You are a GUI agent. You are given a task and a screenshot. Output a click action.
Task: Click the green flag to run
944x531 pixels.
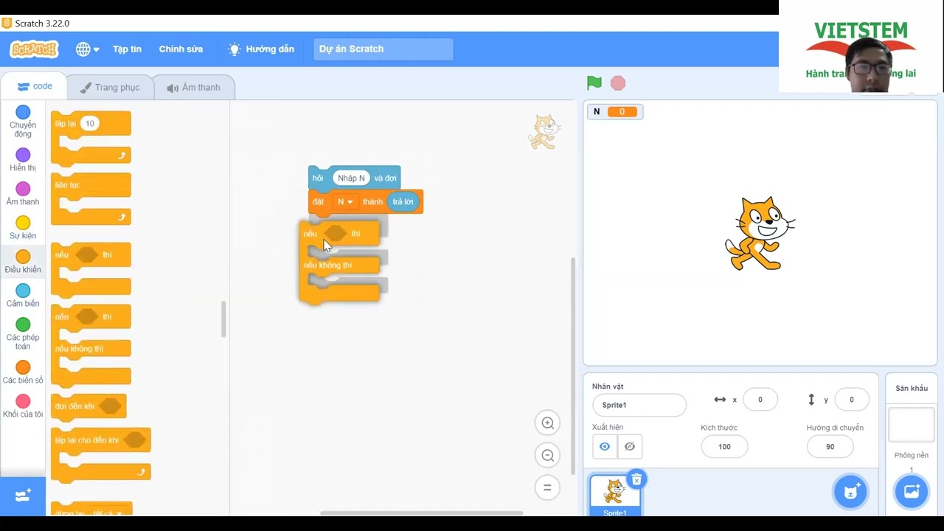coord(594,83)
